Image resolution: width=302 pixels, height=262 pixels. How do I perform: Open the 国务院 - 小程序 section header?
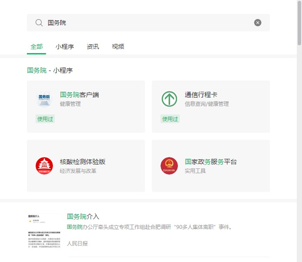(x=50, y=71)
